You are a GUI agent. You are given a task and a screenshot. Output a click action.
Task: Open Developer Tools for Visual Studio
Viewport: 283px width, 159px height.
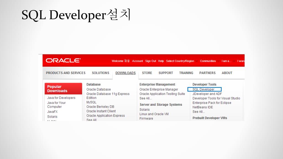[x=216, y=98]
